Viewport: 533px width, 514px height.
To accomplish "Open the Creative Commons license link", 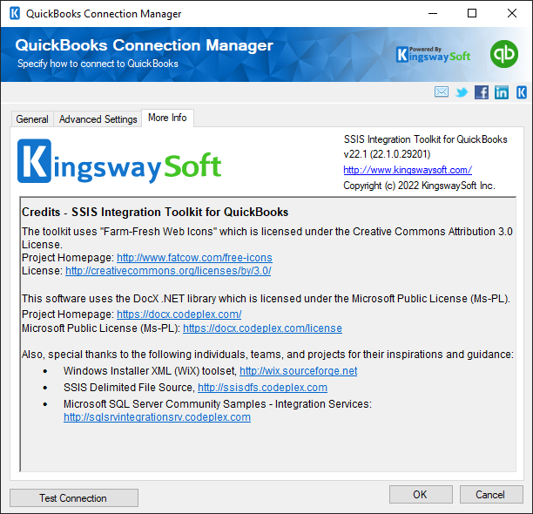I will [168, 271].
